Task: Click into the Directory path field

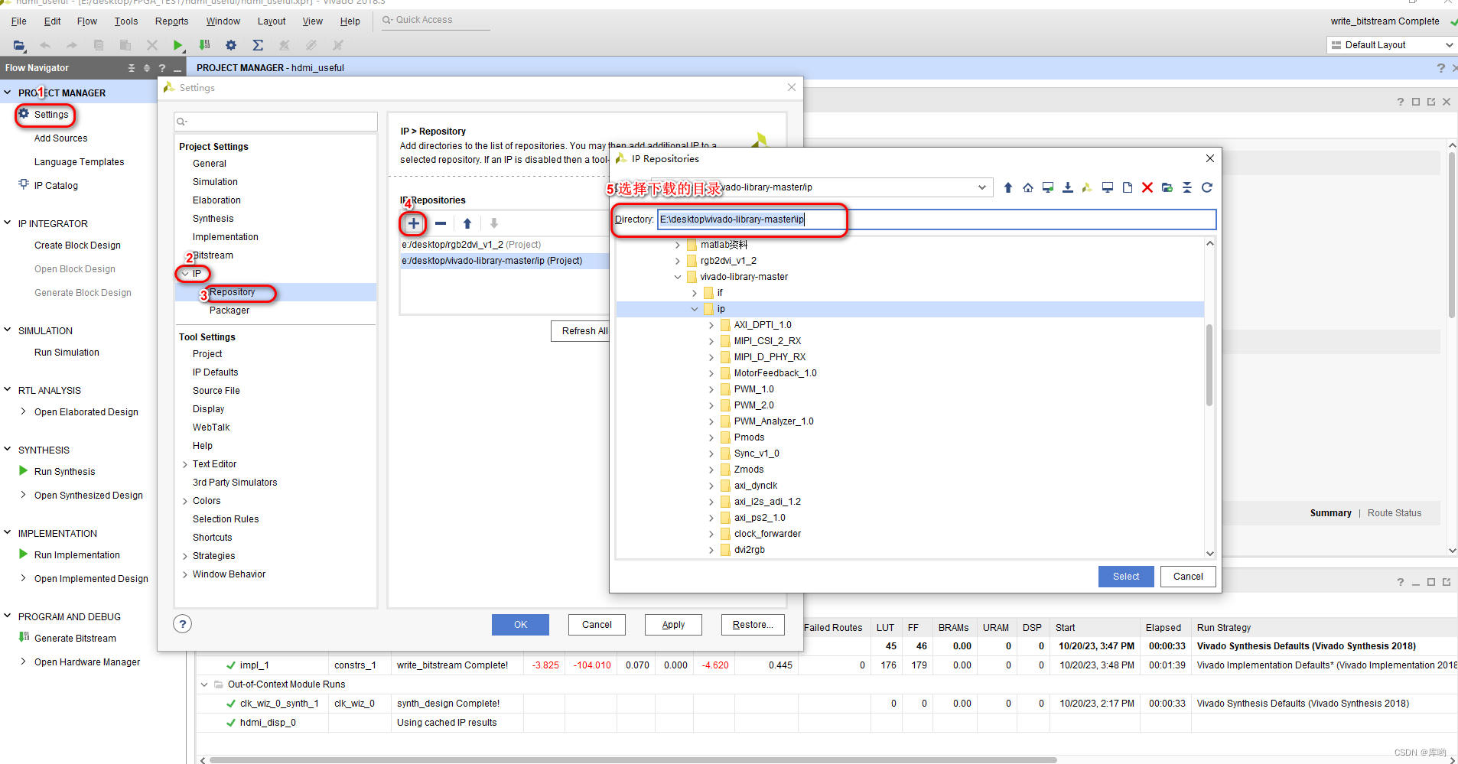Action: tap(936, 219)
